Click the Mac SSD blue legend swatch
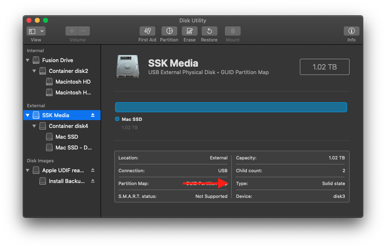Screen dimensions: 386x248 (117, 119)
